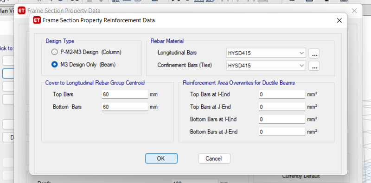Click Bottom Bars cover input field
Screen dimensions: 371x183
click(125, 107)
